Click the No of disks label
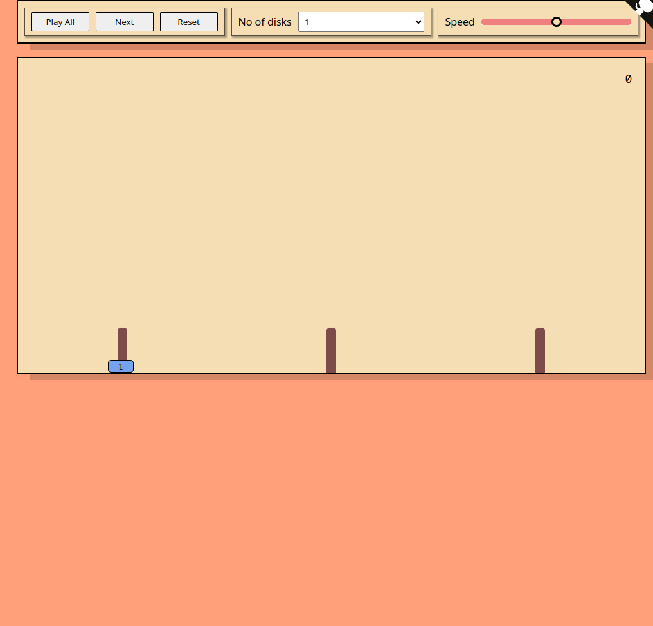 pyautogui.click(x=265, y=21)
